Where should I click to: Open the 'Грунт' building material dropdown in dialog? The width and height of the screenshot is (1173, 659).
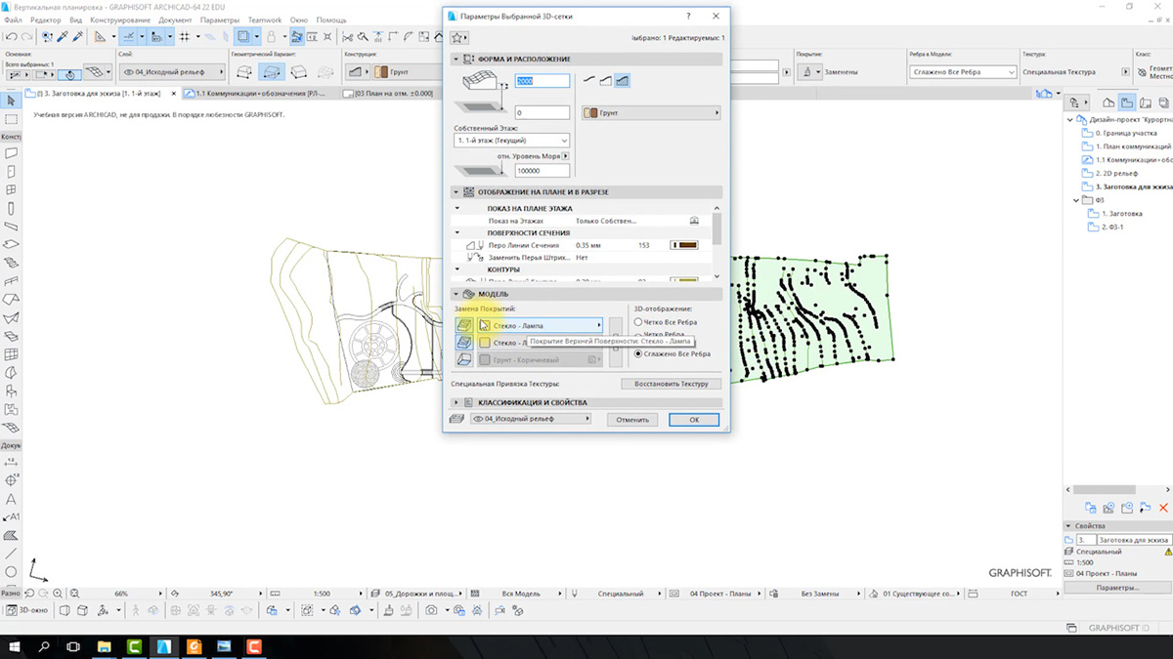point(650,113)
